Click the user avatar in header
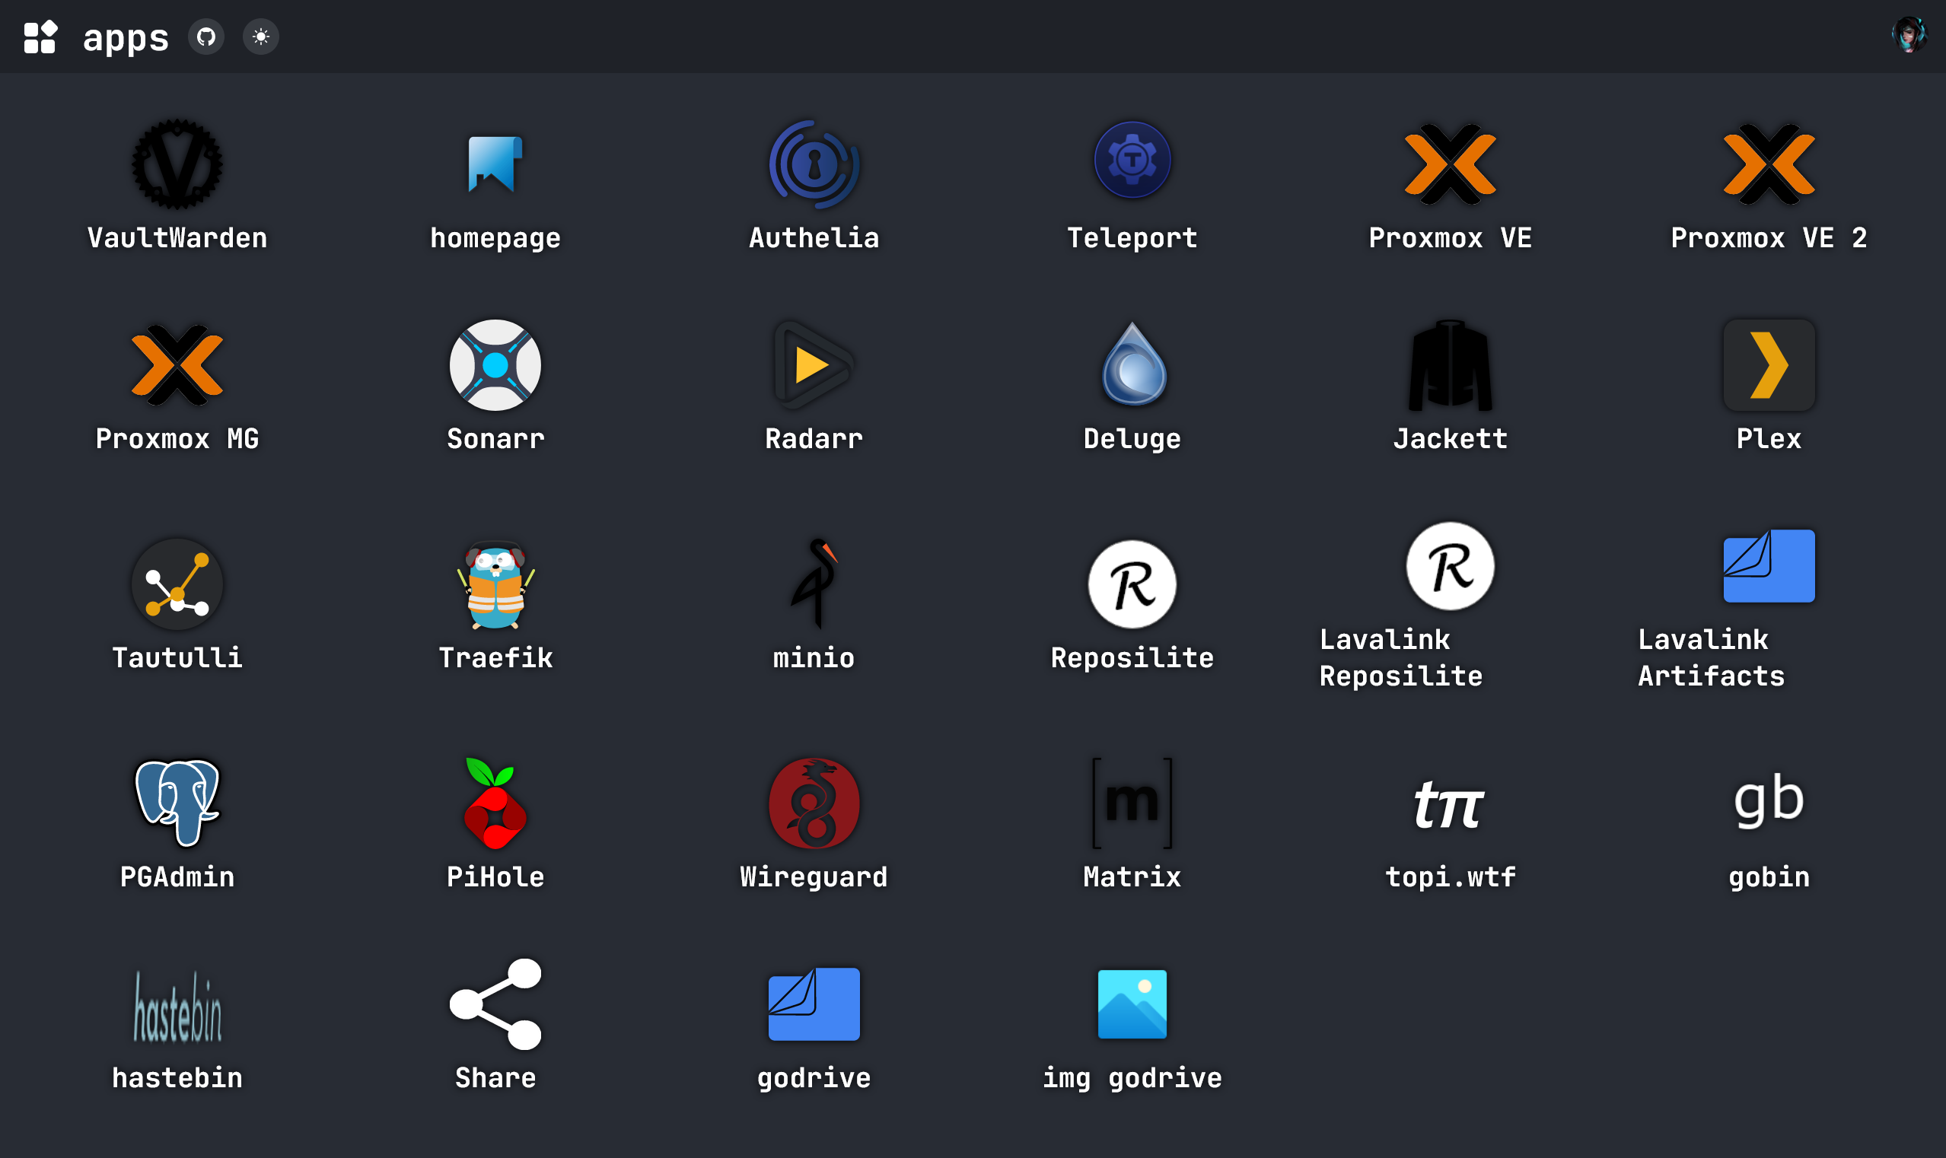1946x1158 pixels. pos(1909,36)
